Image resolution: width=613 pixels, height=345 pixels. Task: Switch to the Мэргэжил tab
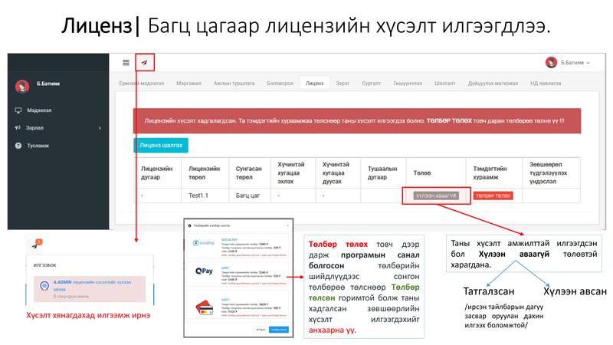coord(188,82)
